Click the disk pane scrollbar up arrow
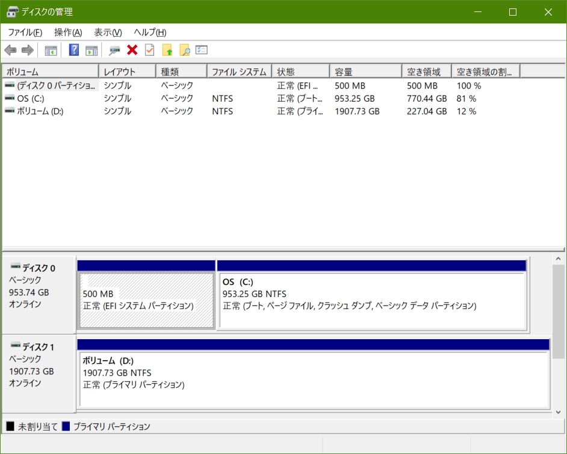This screenshot has height=454, width=567. tap(558, 259)
